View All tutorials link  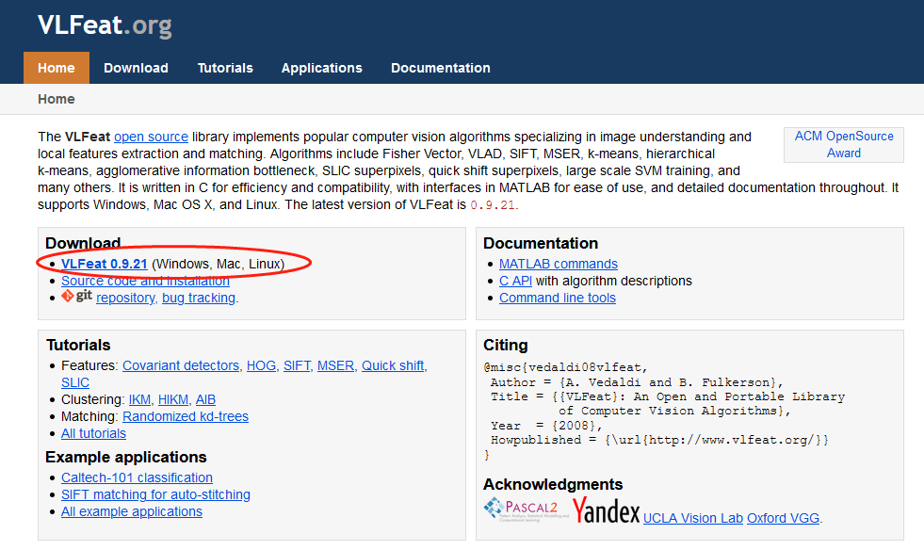[93, 434]
